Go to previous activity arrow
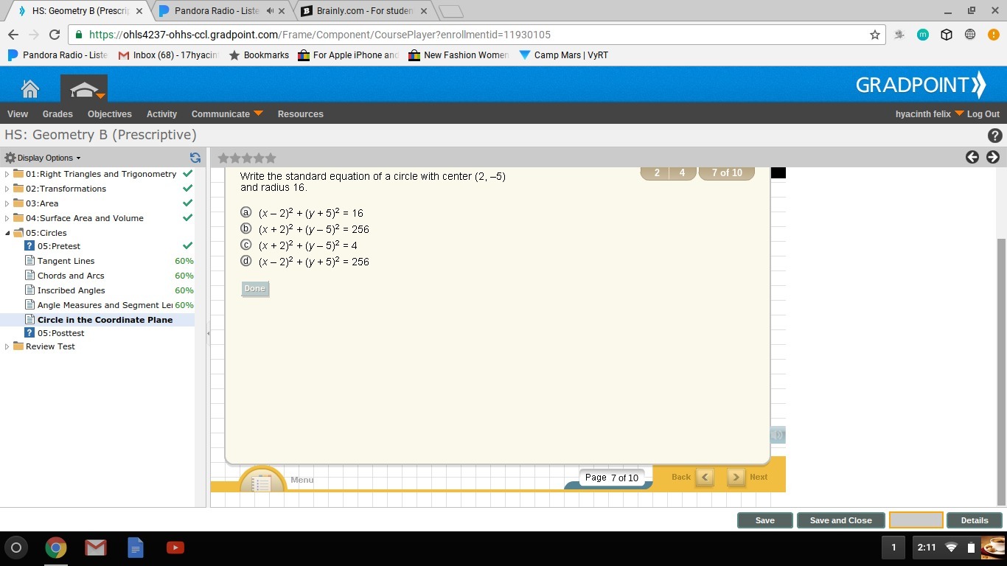Image resolution: width=1007 pixels, height=566 pixels. (972, 157)
